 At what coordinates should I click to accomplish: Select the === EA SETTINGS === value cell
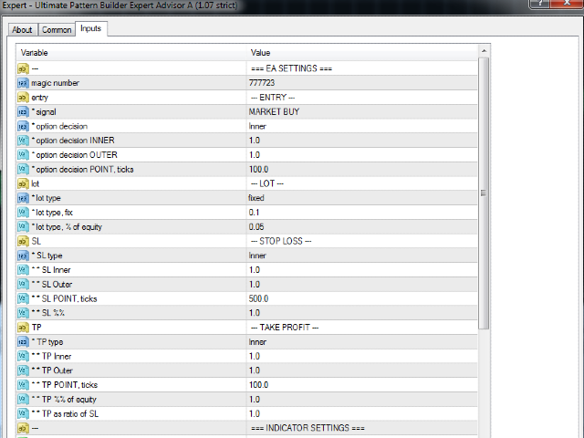pyautogui.click(x=361, y=68)
